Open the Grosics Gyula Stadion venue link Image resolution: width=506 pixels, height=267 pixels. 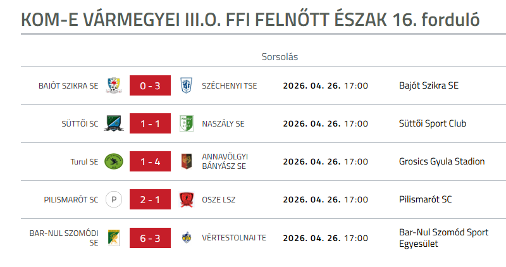tap(441, 161)
